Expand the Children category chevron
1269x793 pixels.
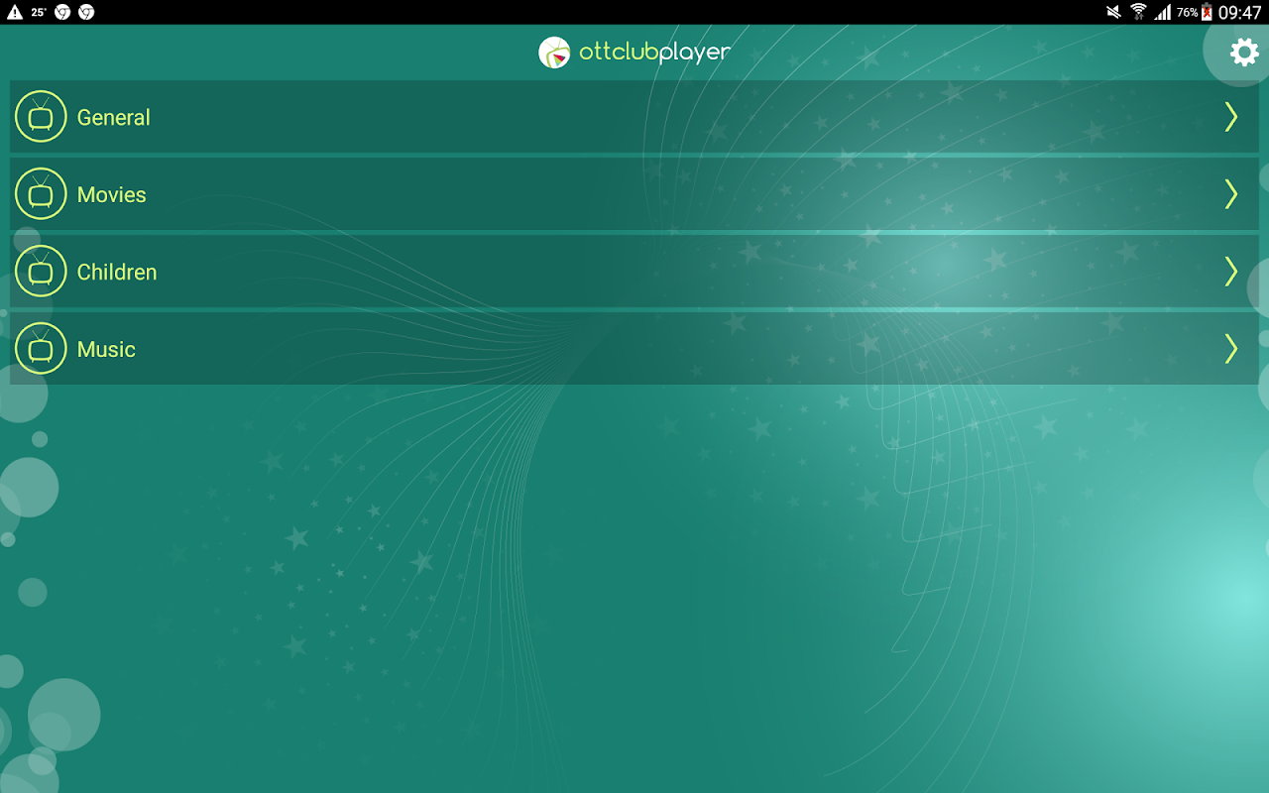click(1231, 272)
